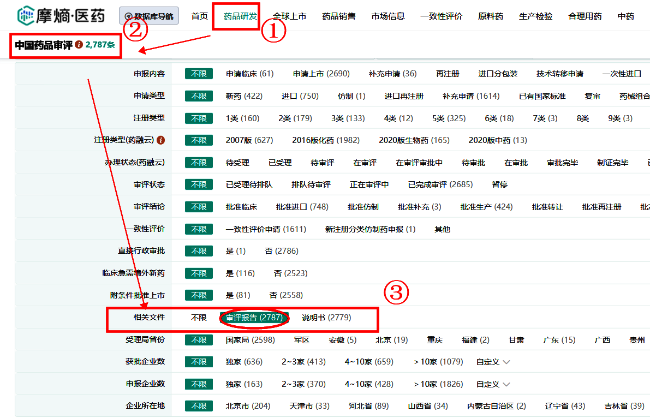Filter by 申请上市 (2690)
The width and height of the screenshot is (650, 418).
(321, 74)
